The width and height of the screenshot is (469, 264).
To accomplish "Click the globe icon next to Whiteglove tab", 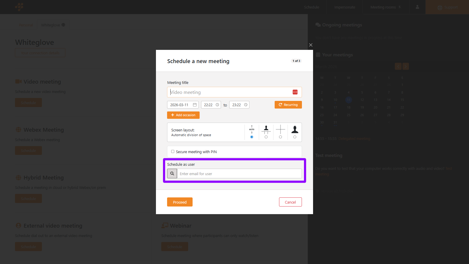I will 63,25.
